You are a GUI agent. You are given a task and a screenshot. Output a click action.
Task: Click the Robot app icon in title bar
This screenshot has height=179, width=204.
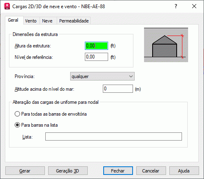click(7, 6)
